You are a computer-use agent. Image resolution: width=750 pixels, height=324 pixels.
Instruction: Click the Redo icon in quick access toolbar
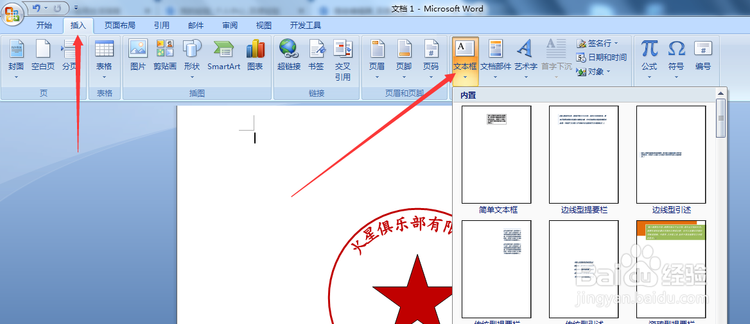point(57,8)
